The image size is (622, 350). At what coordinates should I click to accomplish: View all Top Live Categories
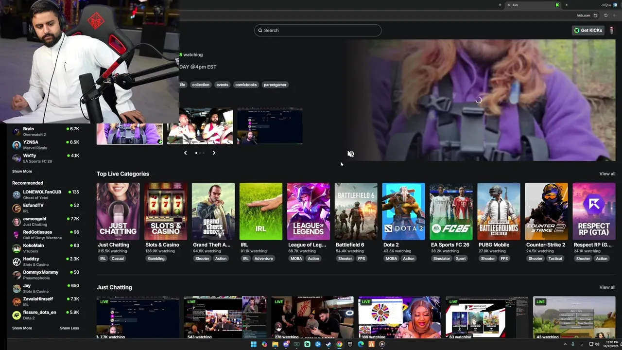607,174
